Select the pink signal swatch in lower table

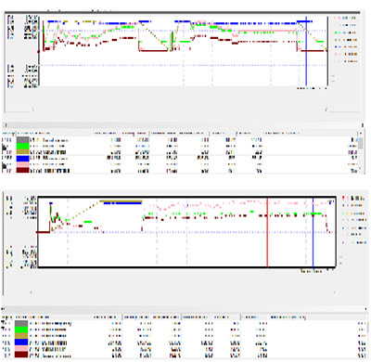[21, 349]
